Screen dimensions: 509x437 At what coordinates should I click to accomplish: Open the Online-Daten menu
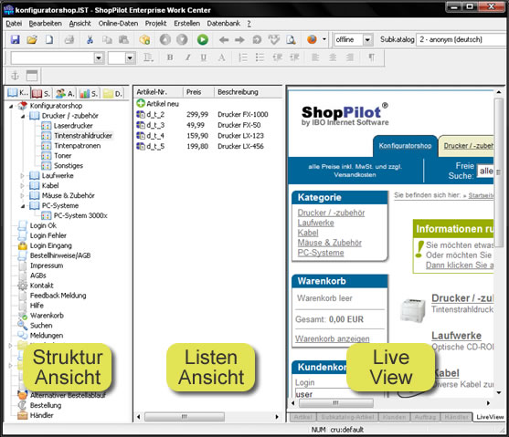(118, 24)
